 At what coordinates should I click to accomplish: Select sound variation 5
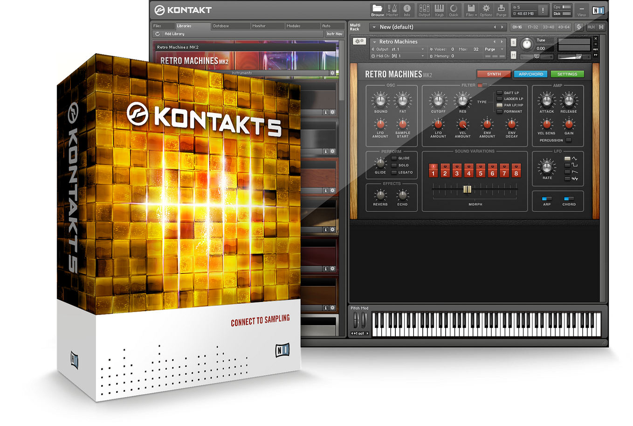click(x=481, y=170)
